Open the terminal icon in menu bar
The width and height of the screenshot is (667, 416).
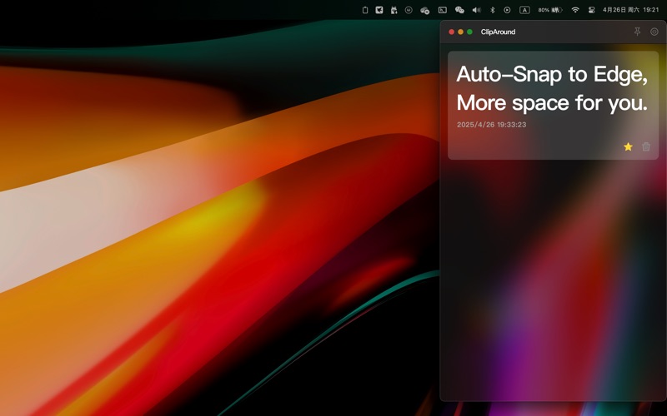(443, 10)
